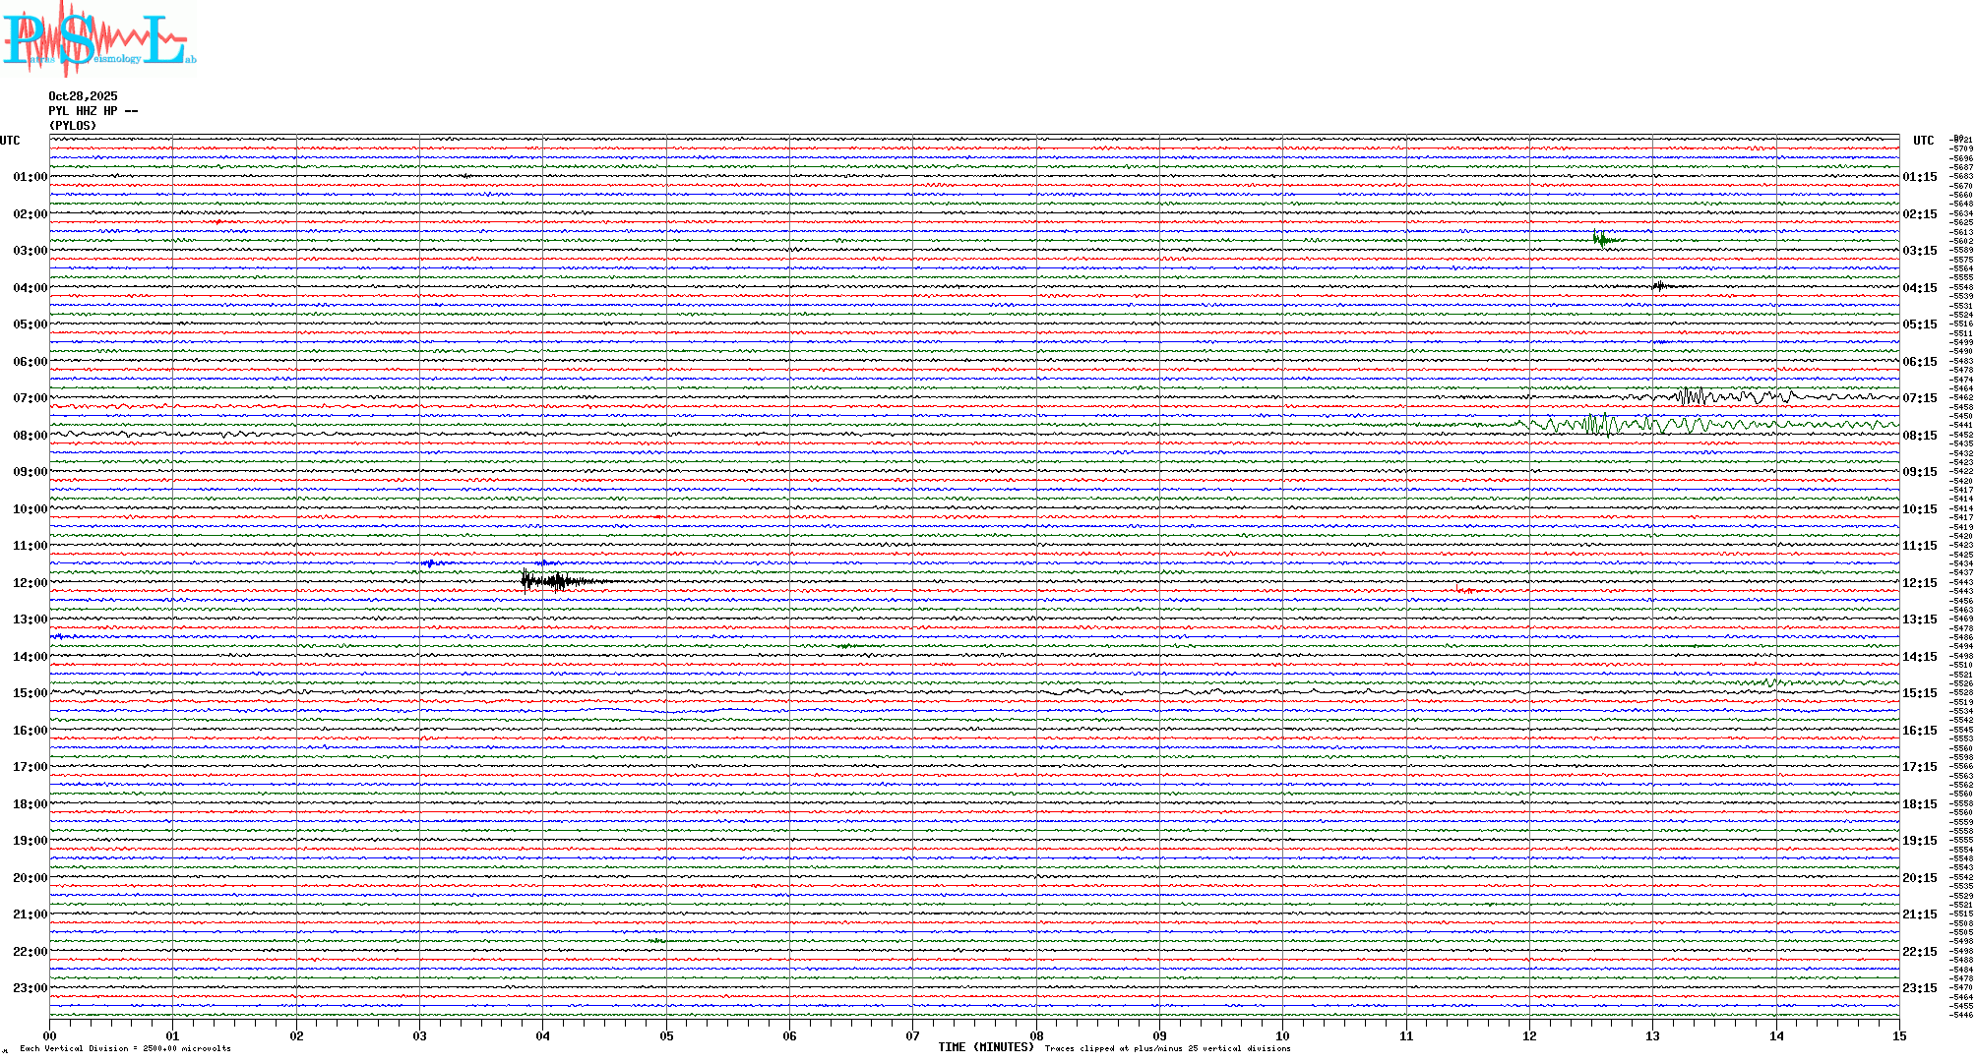Click the green seismic event between 02:15 and 03:15

click(x=1602, y=239)
